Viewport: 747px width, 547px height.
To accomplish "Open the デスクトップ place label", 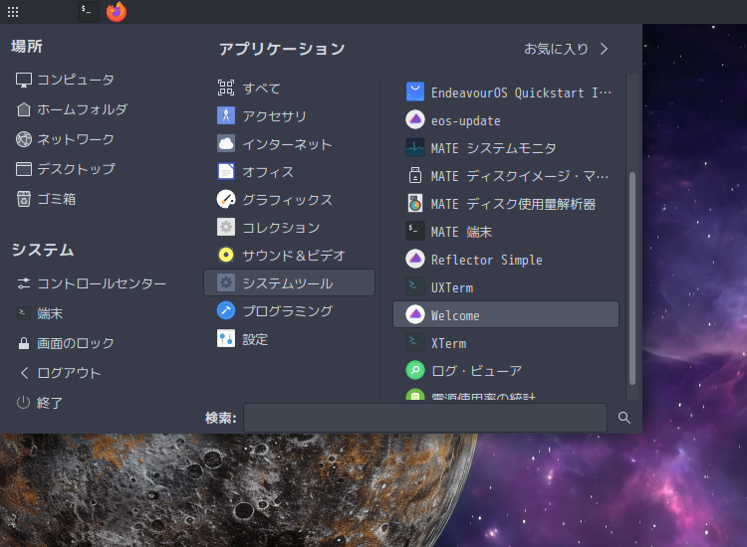I will 76,169.
